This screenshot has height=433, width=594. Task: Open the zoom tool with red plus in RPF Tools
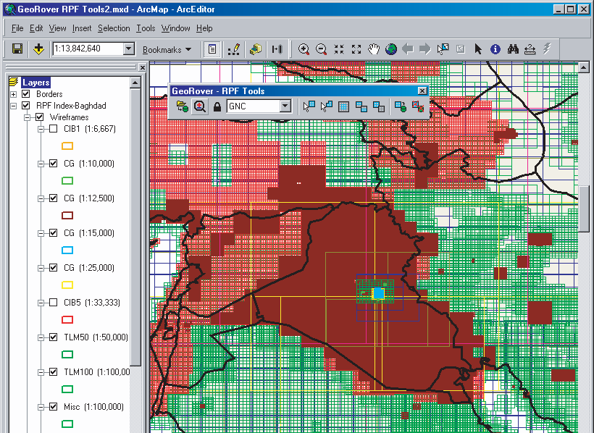(199, 106)
